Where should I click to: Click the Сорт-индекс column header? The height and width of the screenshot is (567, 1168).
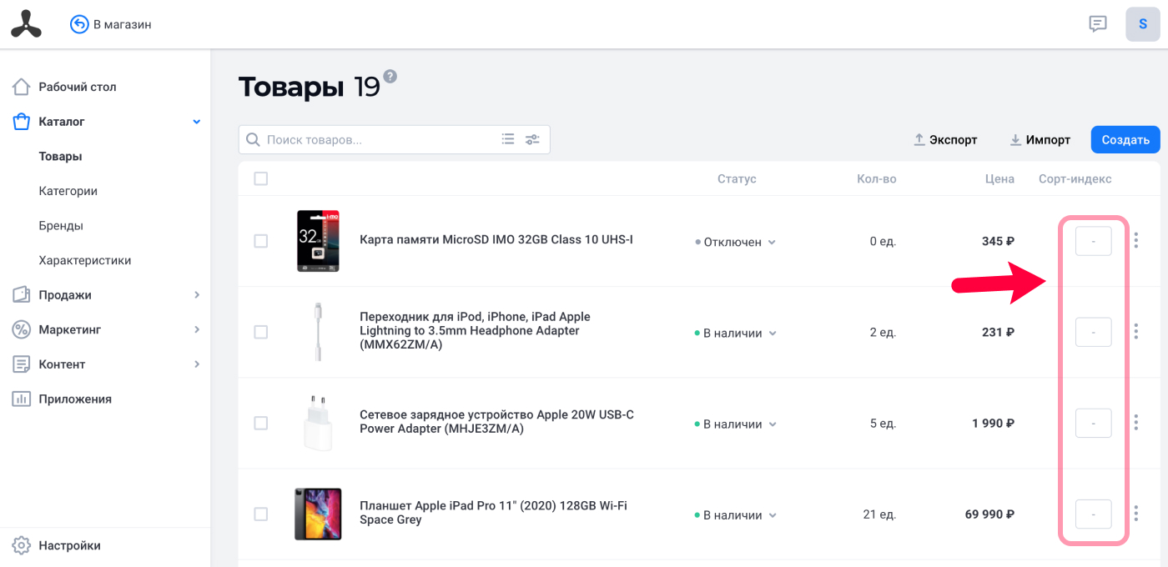coord(1075,178)
